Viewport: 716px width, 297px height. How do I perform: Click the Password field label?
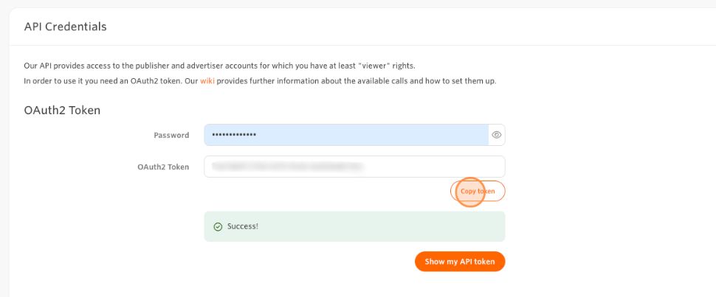[x=171, y=136]
